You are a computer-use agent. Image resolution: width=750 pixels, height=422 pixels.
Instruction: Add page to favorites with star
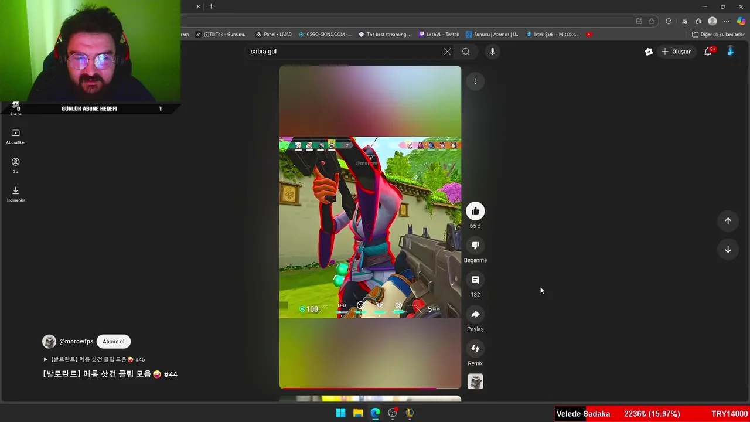pos(652,21)
